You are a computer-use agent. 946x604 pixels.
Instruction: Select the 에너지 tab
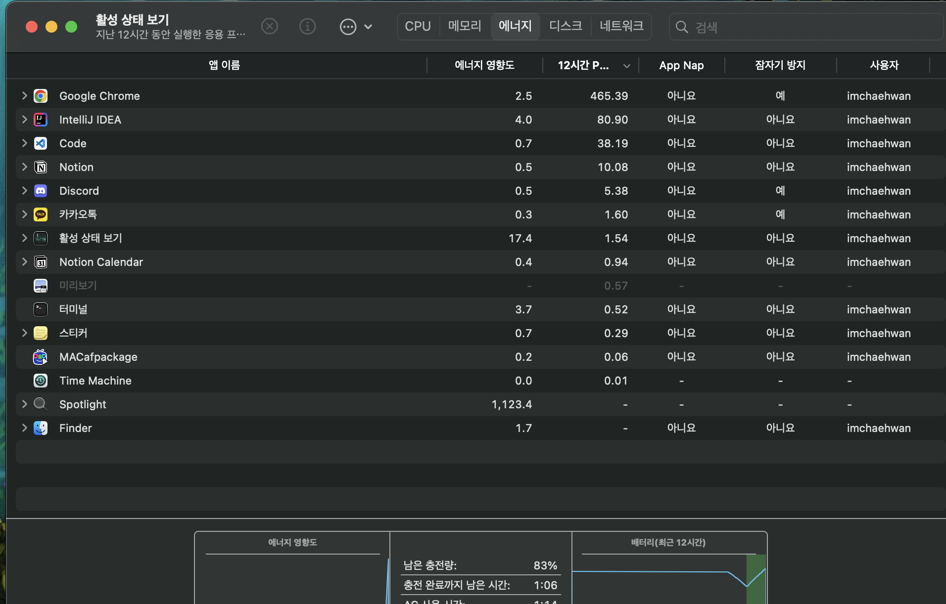tap(515, 26)
